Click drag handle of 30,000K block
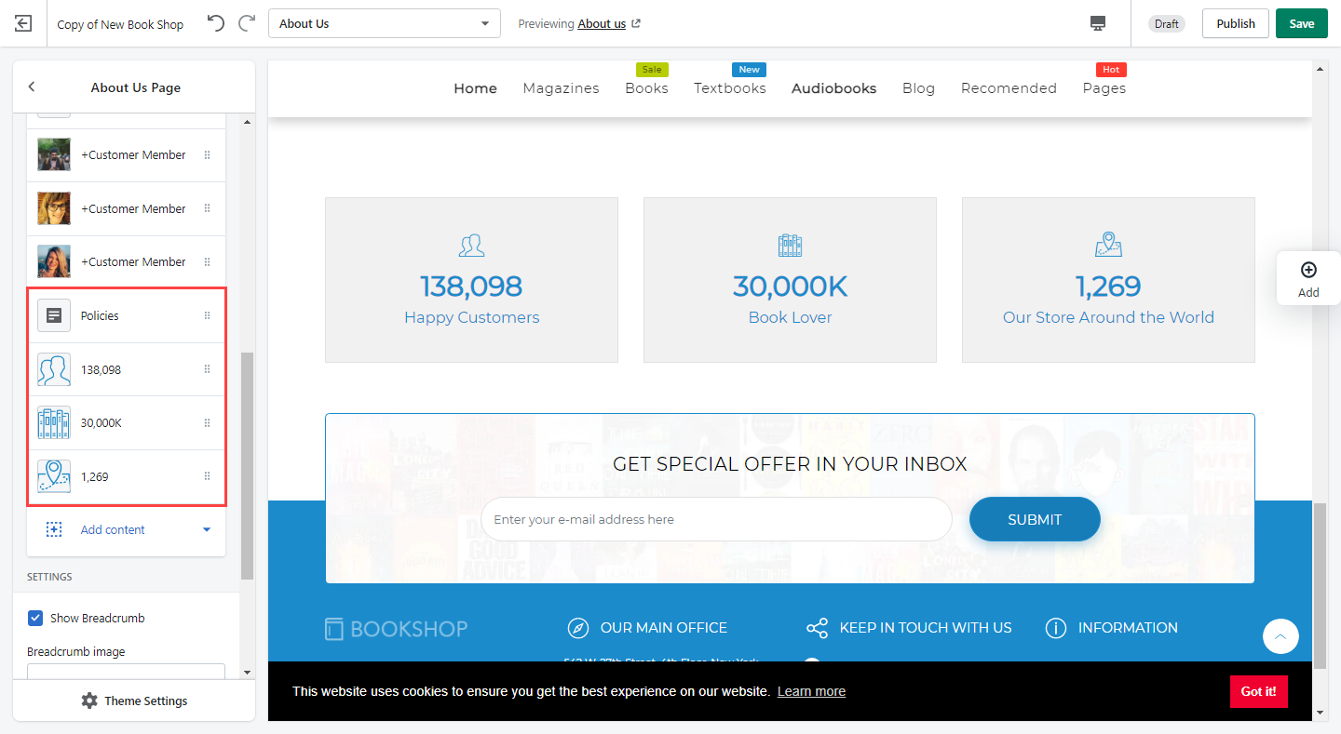Screen dimensions: 1341x734 207,422
